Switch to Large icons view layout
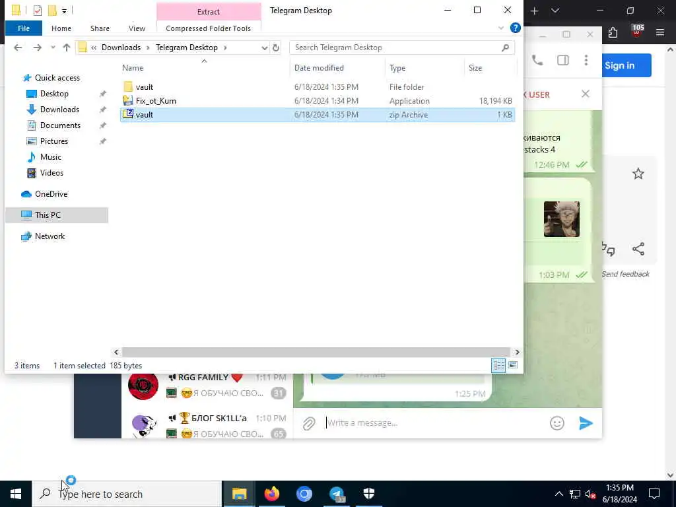676x507 pixels. 513,365
